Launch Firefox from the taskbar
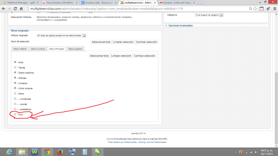278x156 pixels. click(x=60, y=152)
